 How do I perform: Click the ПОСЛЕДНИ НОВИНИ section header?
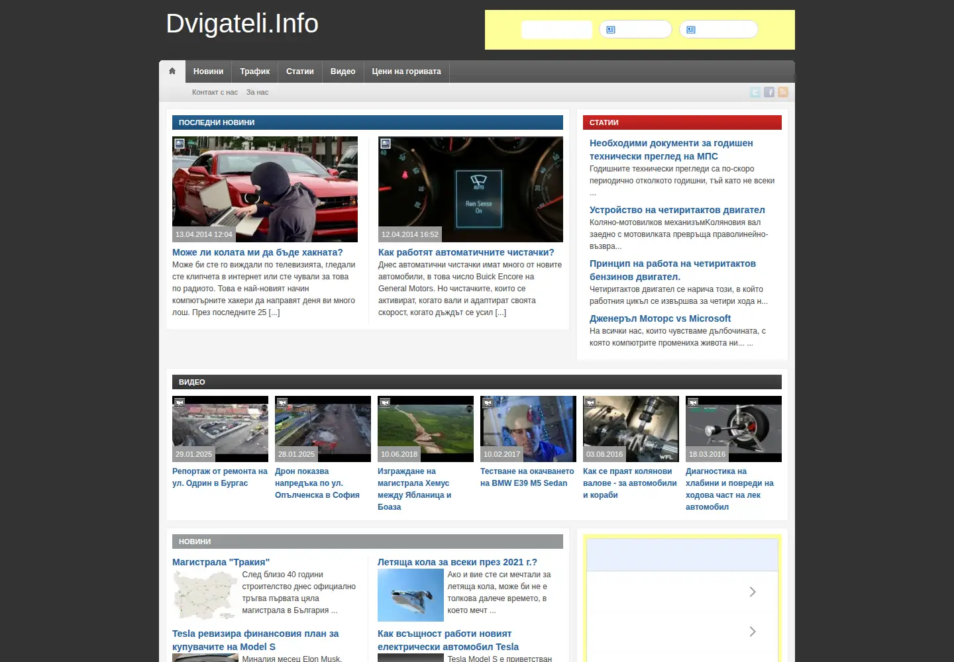click(368, 122)
